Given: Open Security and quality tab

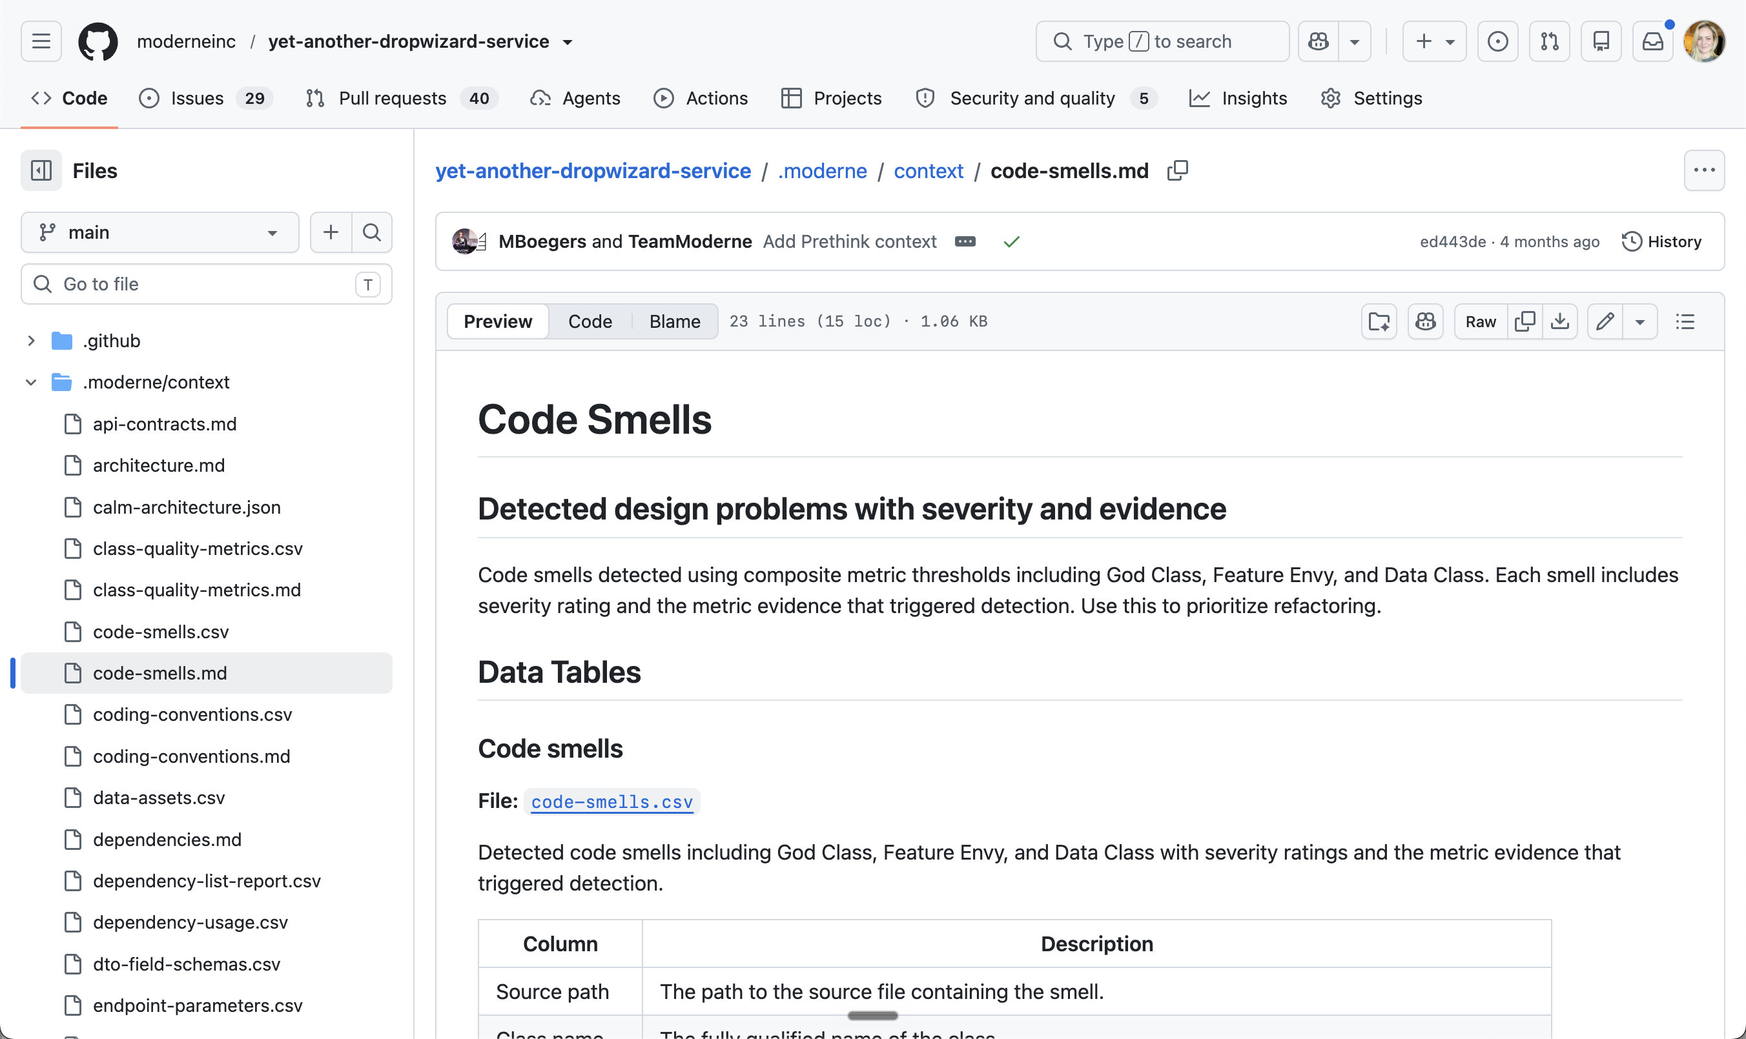Looking at the screenshot, I should coord(1036,98).
